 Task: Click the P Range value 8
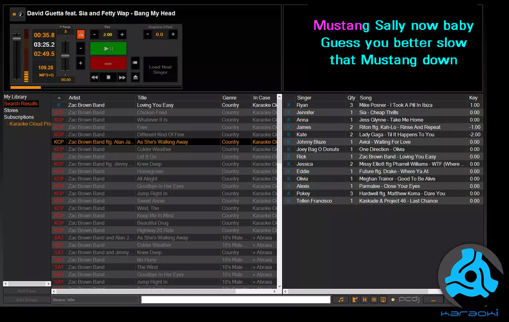point(66,32)
